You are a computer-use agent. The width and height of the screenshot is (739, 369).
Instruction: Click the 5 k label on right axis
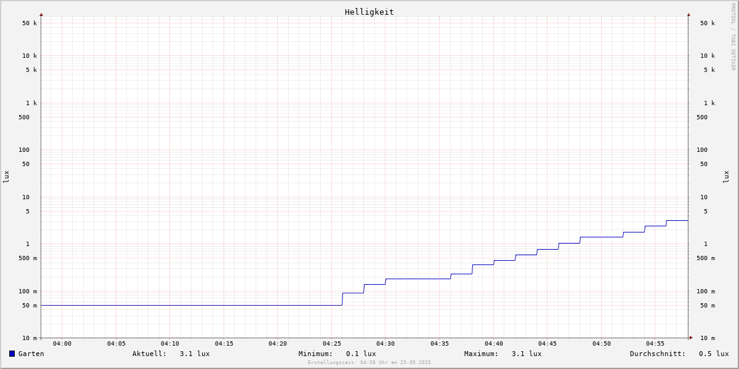(709, 70)
